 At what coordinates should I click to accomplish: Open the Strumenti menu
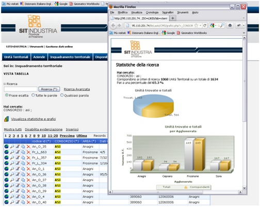pyautogui.click(x=183, y=12)
